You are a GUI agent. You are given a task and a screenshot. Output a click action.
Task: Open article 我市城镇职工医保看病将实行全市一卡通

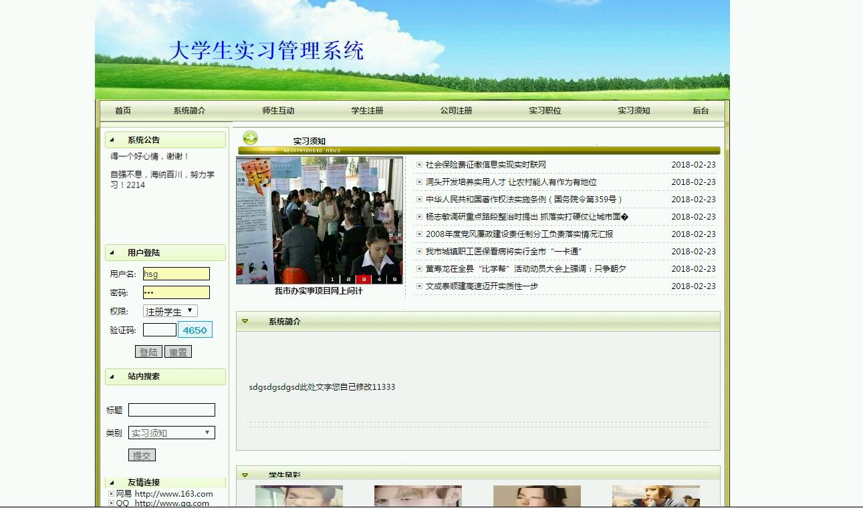pos(504,252)
